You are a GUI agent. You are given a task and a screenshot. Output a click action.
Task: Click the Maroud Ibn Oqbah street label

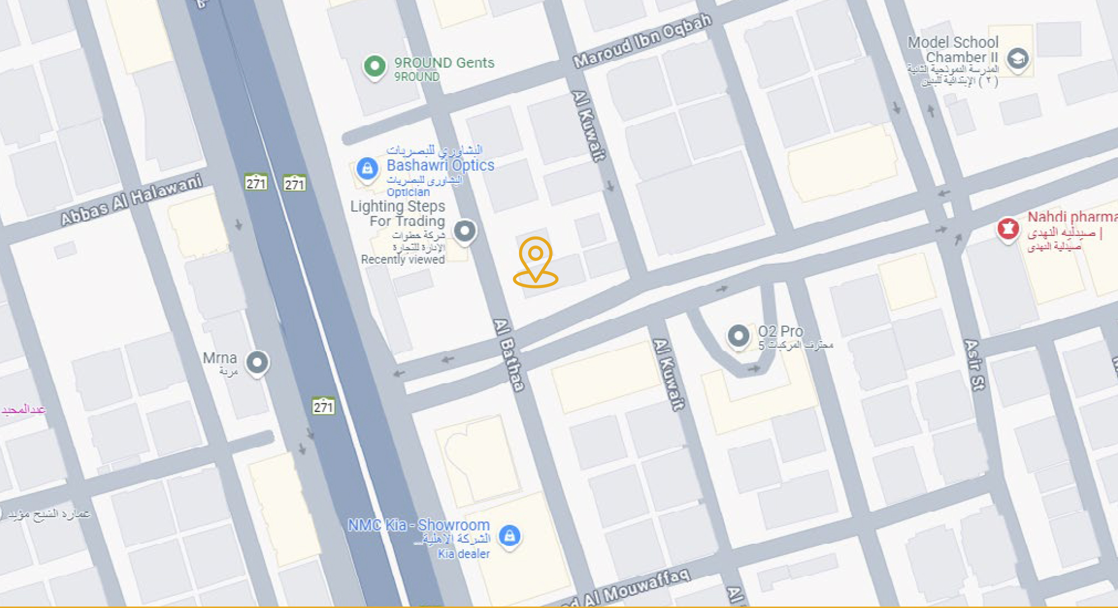tap(642, 41)
